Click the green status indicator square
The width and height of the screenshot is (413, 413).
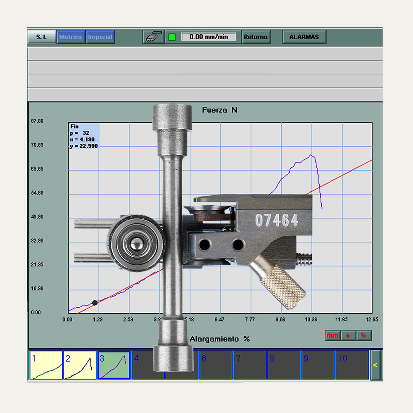172,37
